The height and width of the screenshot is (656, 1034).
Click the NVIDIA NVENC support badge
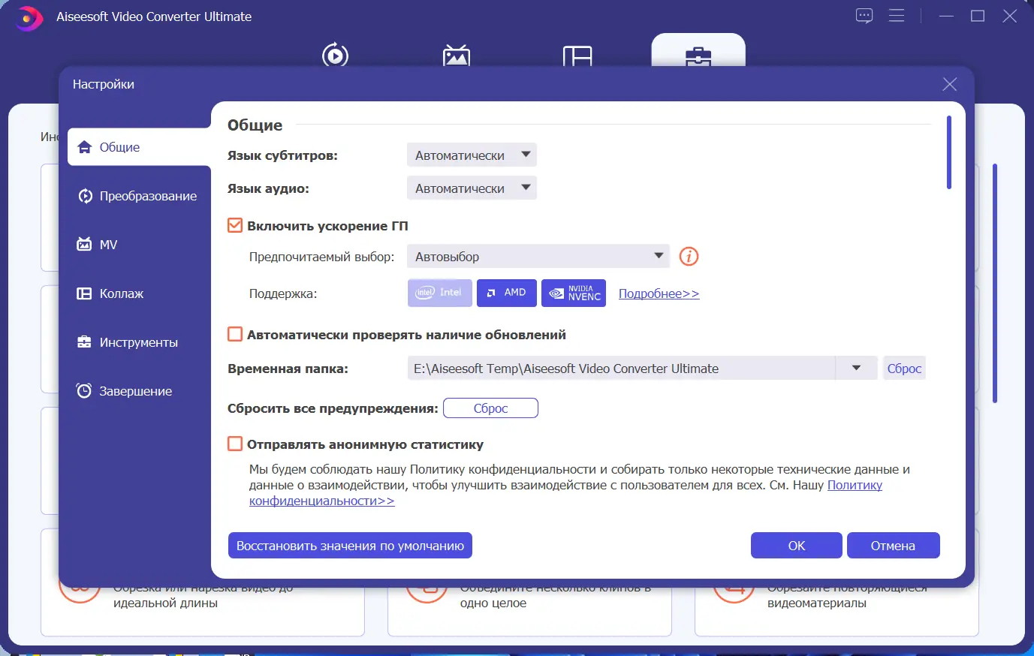tap(573, 293)
